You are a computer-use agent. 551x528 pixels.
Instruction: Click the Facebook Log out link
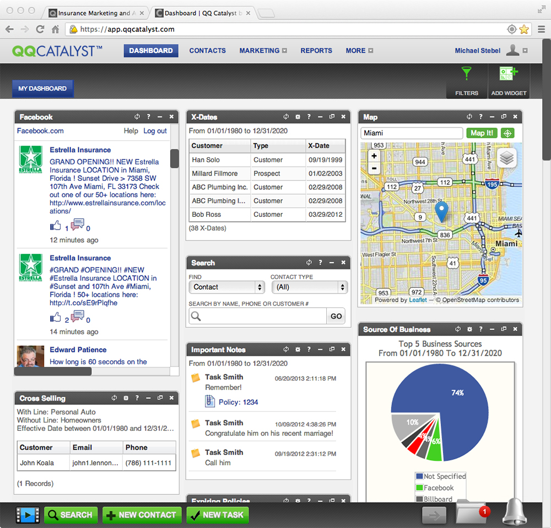[x=155, y=131]
